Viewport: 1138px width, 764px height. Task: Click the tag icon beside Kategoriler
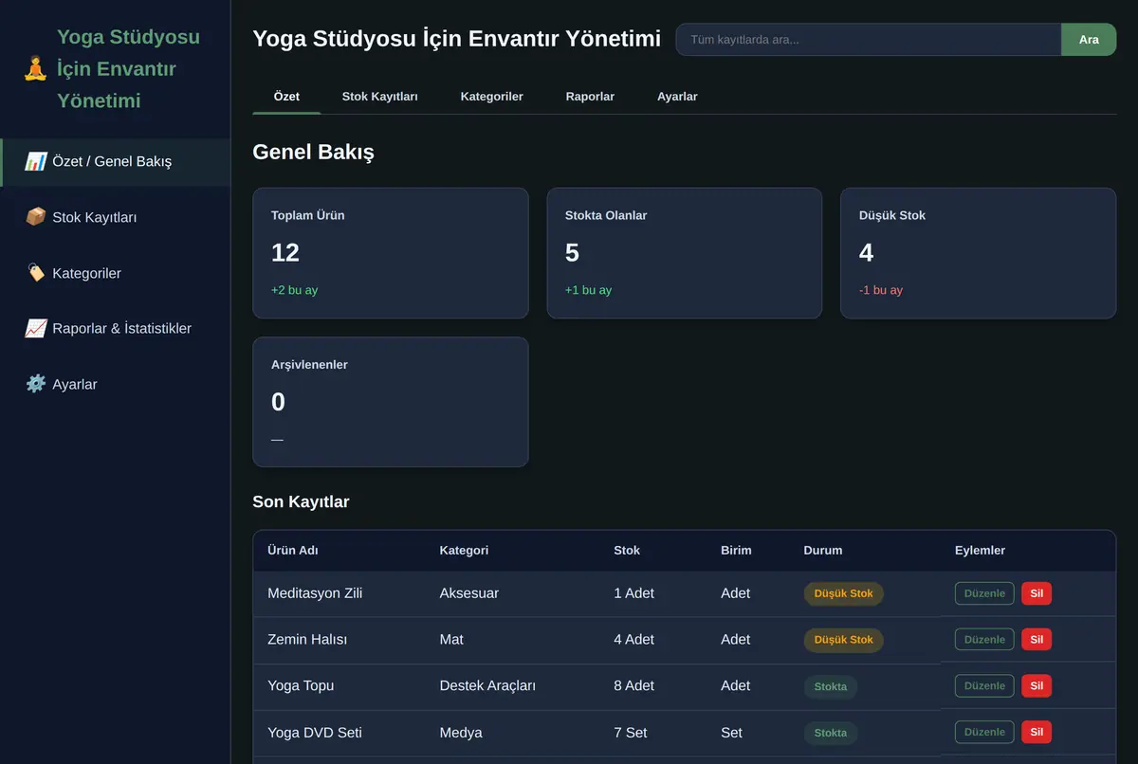click(x=36, y=273)
